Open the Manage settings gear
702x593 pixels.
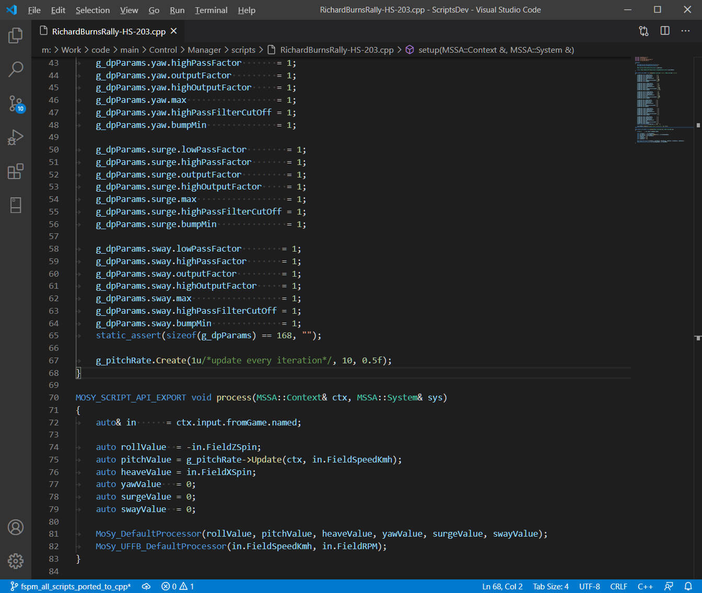(15, 561)
